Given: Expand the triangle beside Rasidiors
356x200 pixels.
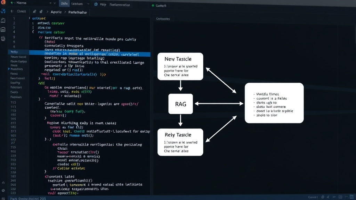Looking at the screenshot, I should (x=9, y=69).
